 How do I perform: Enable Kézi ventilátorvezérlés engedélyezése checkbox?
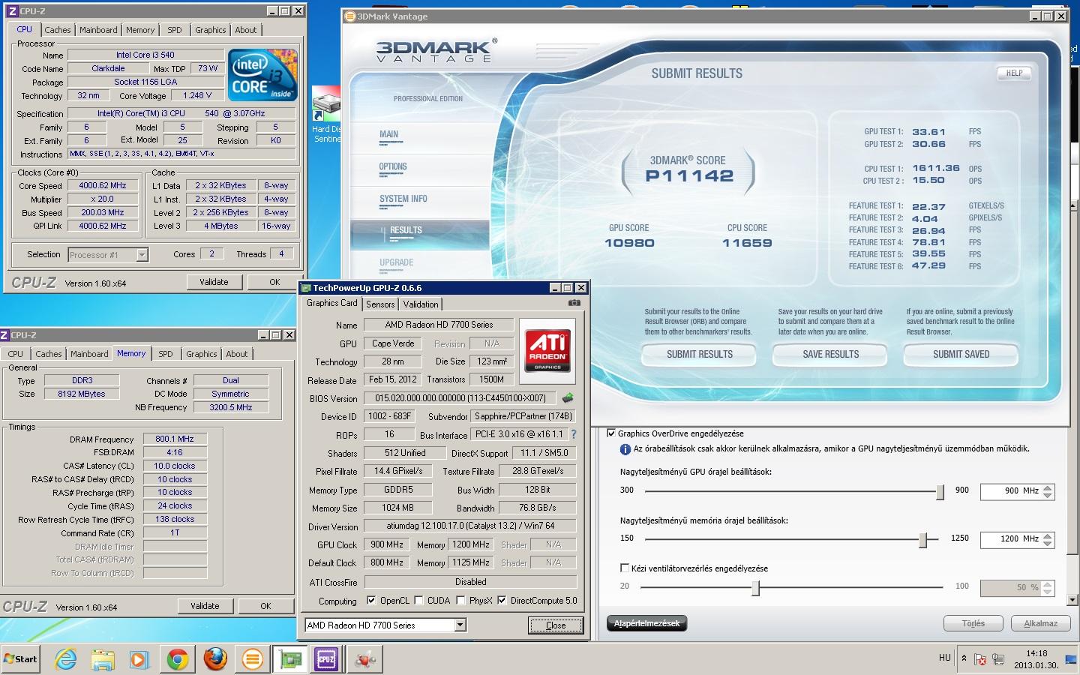(625, 568)
